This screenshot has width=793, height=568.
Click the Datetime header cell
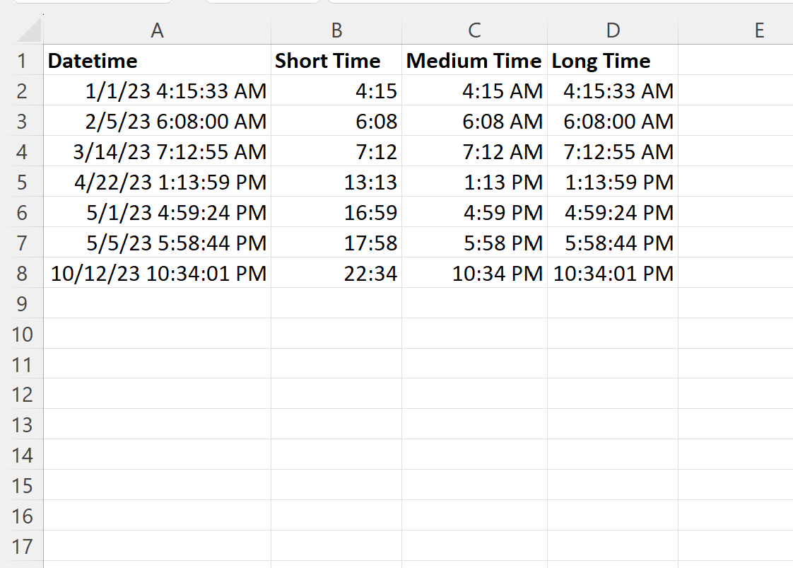click(157, 61)
